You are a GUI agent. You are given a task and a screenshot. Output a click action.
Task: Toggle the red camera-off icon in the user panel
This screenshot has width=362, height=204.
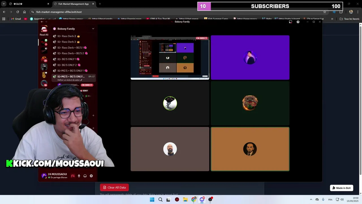pyautogui.click(x=73, y=176)
